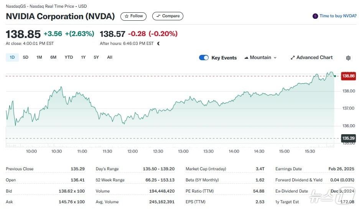Select the 1M range tab
The image size is (359, 209).
(39, 58)
